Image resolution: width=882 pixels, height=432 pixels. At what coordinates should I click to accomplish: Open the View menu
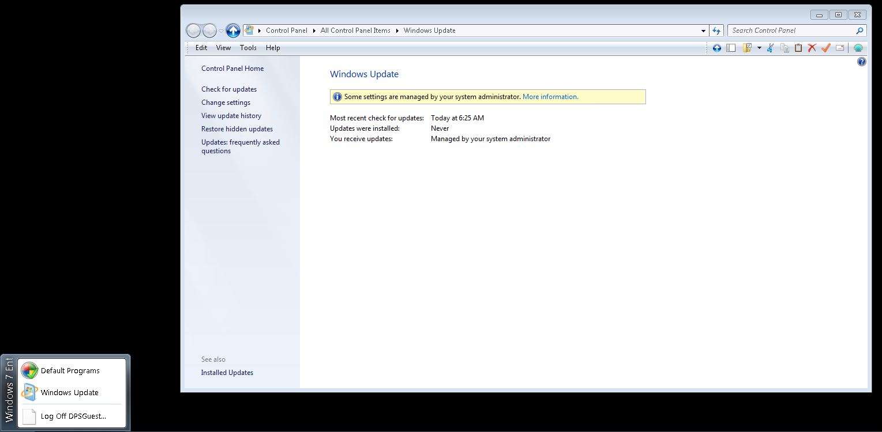[223, 48]
